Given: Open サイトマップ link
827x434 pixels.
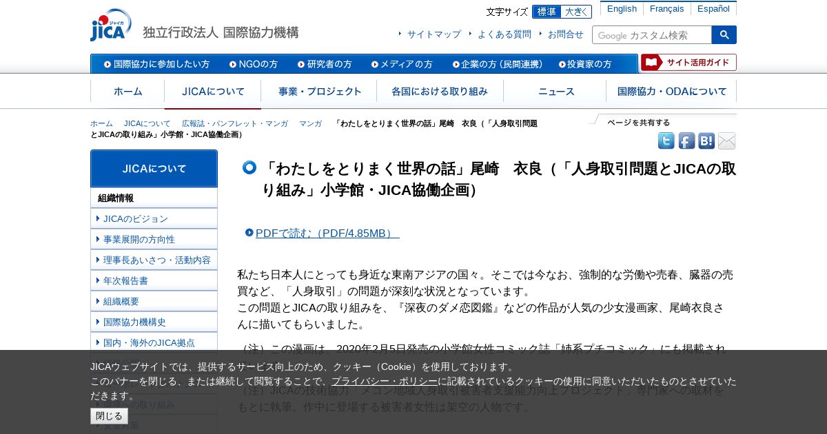Looking at the screenshot, I should [434, 34].
